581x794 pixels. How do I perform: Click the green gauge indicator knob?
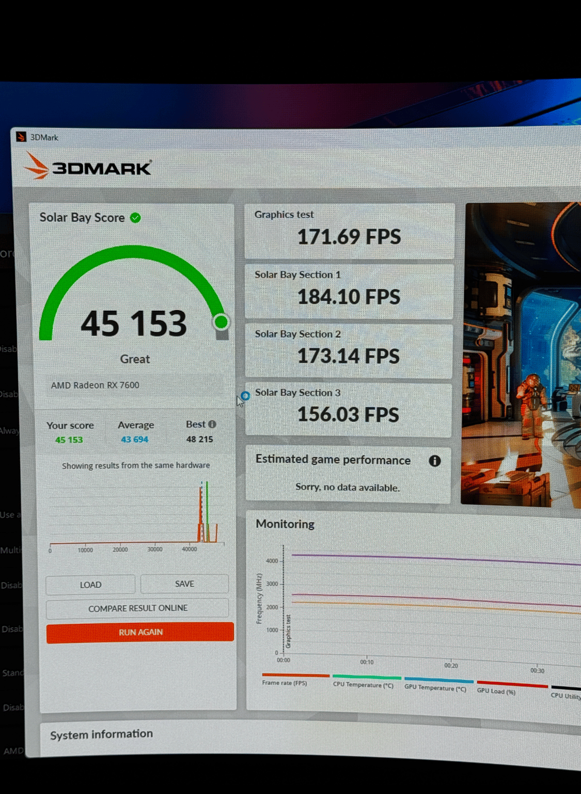(221, 322)
